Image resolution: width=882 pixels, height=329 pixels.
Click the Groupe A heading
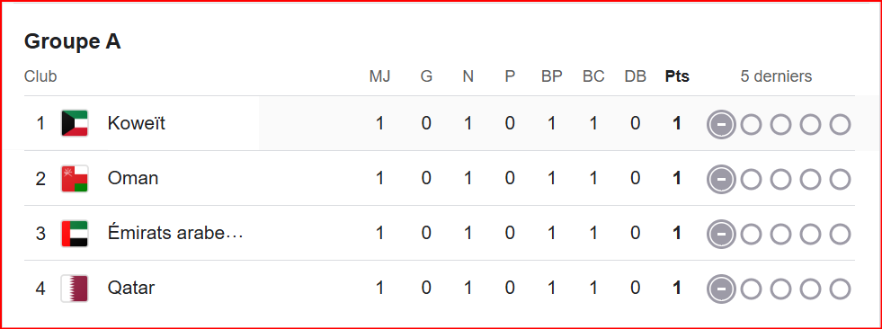point(73,41)
